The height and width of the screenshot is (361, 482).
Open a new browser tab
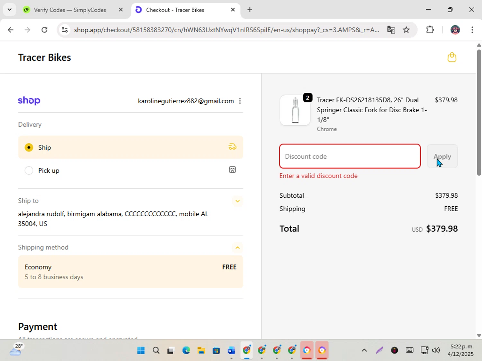(250, 10)
